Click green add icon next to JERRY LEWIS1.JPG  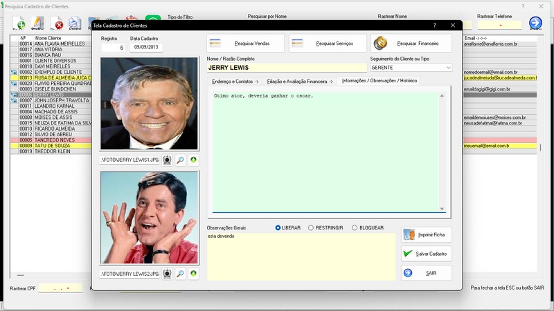tap(193, 160)
